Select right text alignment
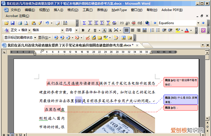 [x=138, y=30]
